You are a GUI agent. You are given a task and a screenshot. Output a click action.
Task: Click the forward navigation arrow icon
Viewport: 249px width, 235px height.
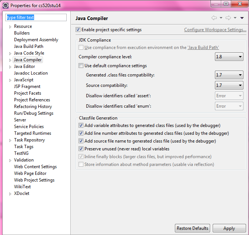pyautogui.click(x=228, y=18)
